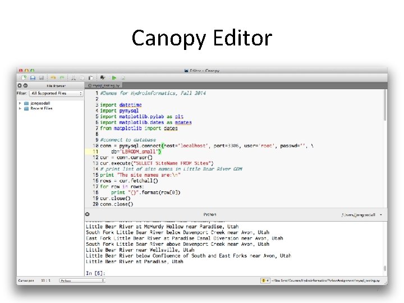404x303 pixels.
Task: Click the cur.execute SELECT SiteName line
Action: [x=157, y=163]
